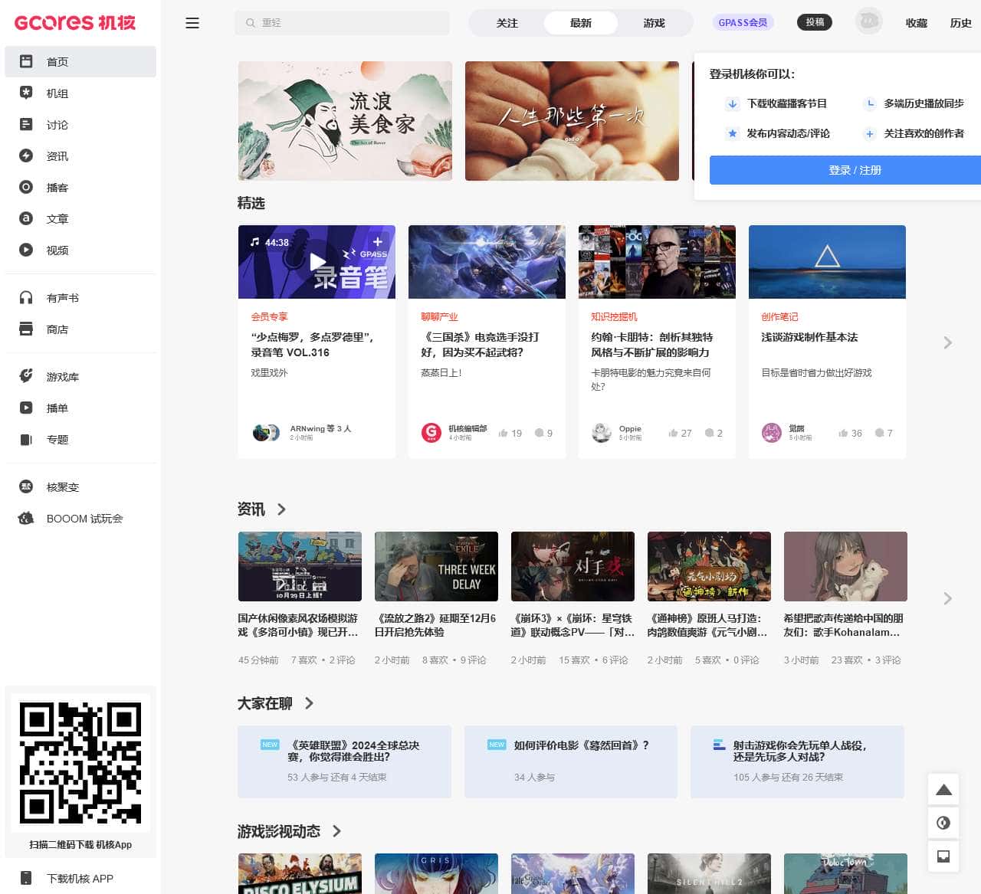Open the 流浪美食家 banner thumbnail

tap(345, 121)
